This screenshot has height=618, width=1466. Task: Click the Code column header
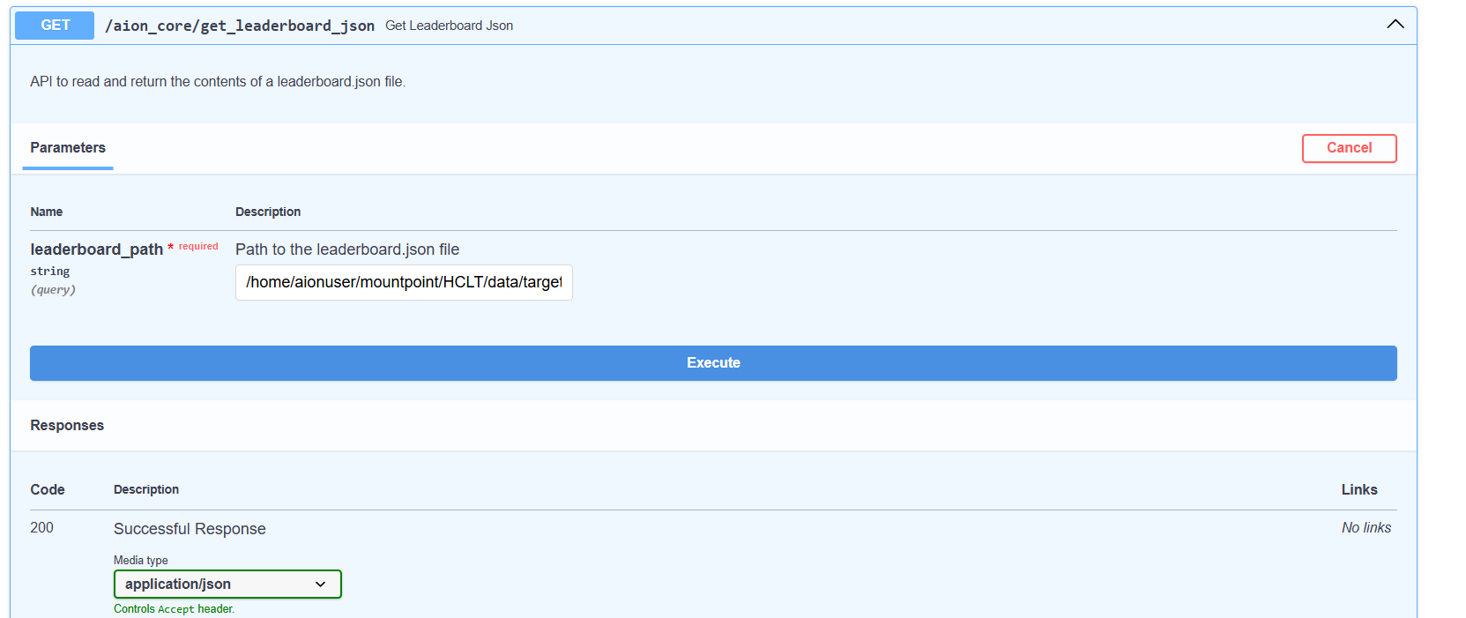(48, 489)
